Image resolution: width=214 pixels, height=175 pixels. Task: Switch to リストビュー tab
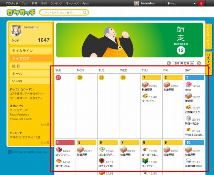(209, 63)
